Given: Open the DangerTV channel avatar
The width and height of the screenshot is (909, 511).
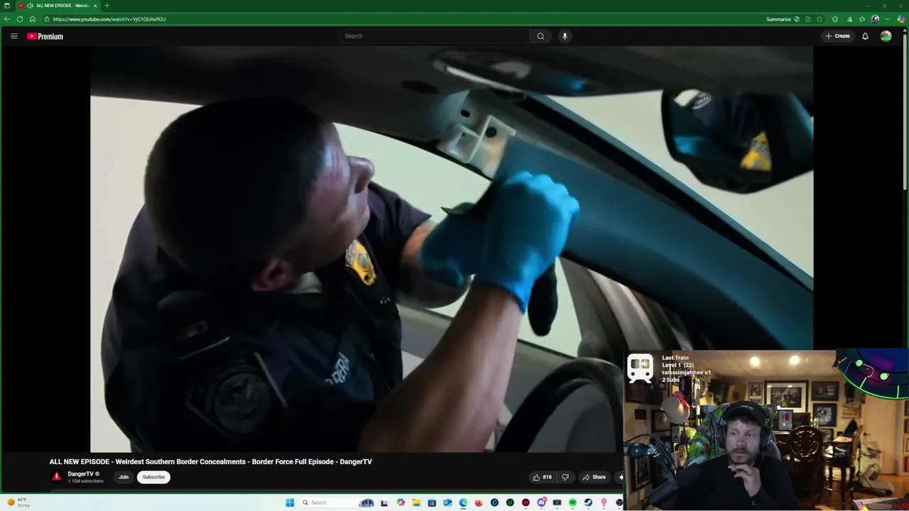Looking at the screenshot, I should tap(57, 477).
